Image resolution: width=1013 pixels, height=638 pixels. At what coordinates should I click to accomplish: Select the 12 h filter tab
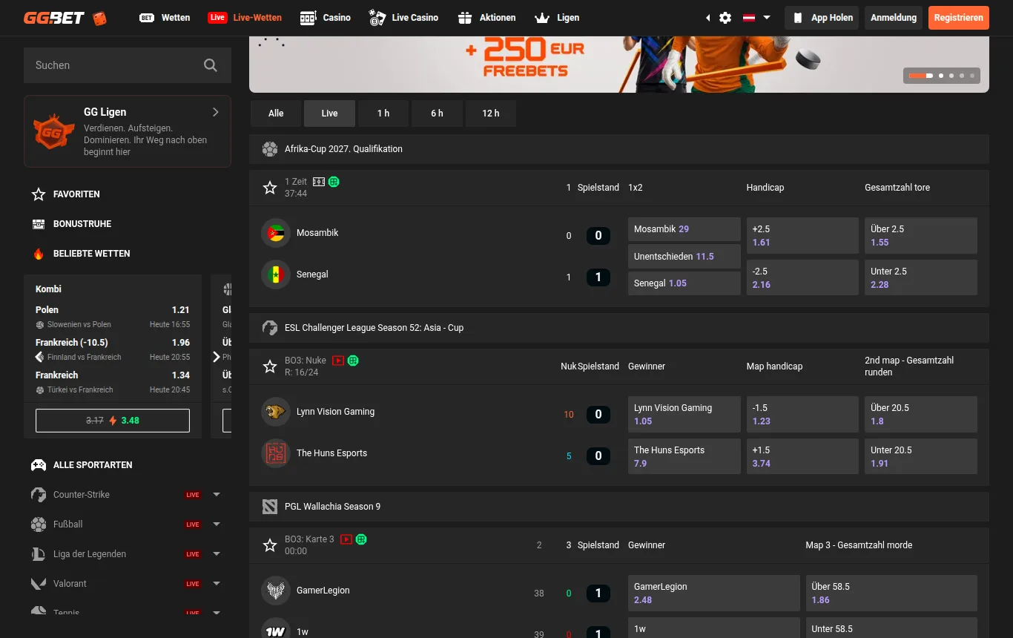pyautogui.click(x=491, y=114)
